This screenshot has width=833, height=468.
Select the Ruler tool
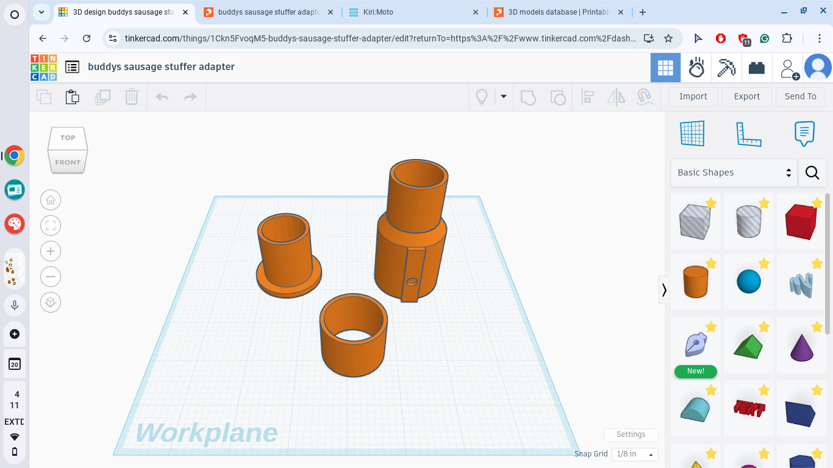pos(748,134)
